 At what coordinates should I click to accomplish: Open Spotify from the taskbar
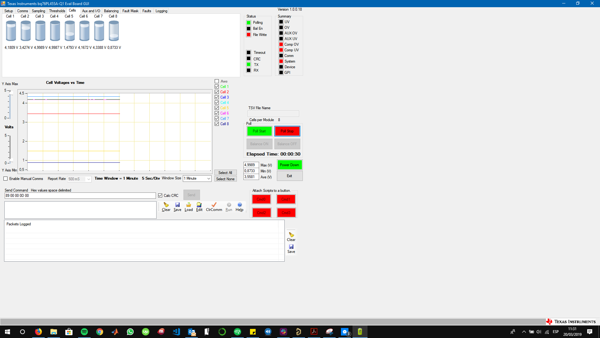coord(84,332)
